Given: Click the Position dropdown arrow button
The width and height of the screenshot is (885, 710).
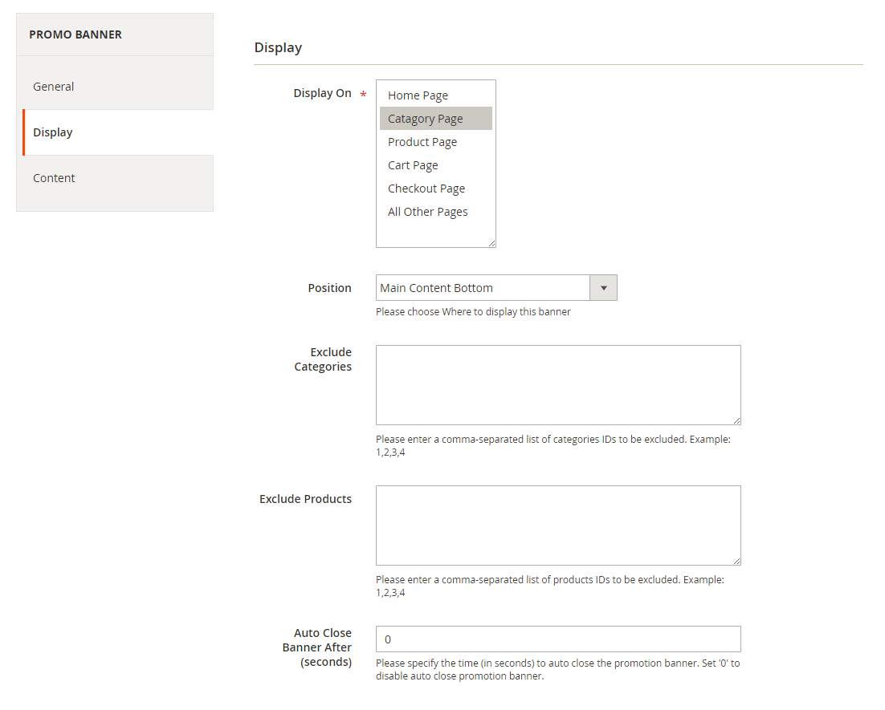Looking at the screenshot, I should click(603, 288).
